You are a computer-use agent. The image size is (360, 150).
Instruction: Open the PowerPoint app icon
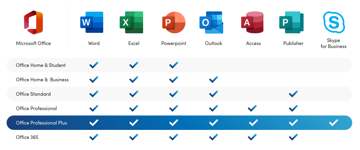point(173,22)
